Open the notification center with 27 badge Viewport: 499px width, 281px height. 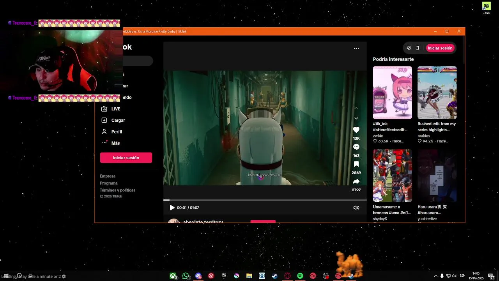click(x=491, y=276)
